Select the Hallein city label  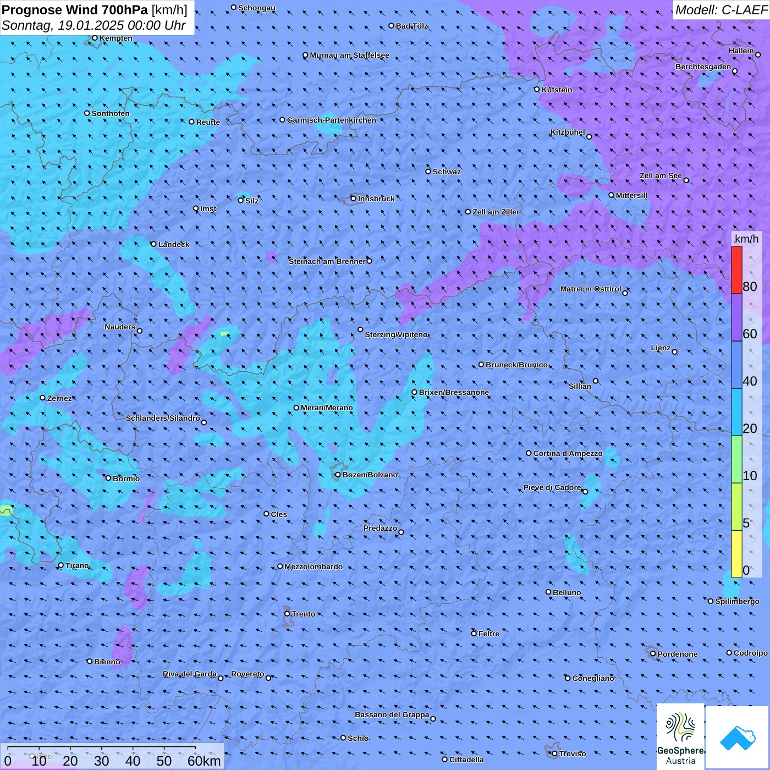point(741,51)
